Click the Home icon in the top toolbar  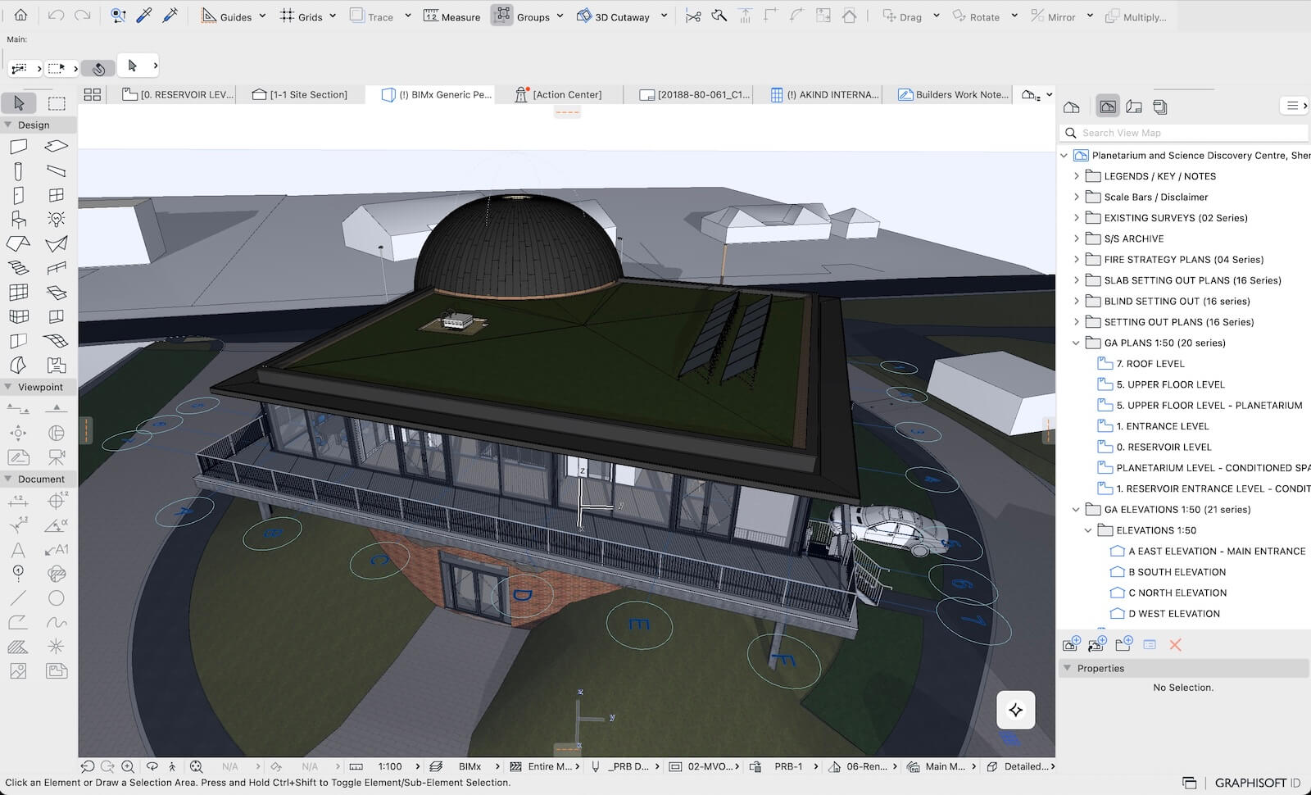[20, 16]
